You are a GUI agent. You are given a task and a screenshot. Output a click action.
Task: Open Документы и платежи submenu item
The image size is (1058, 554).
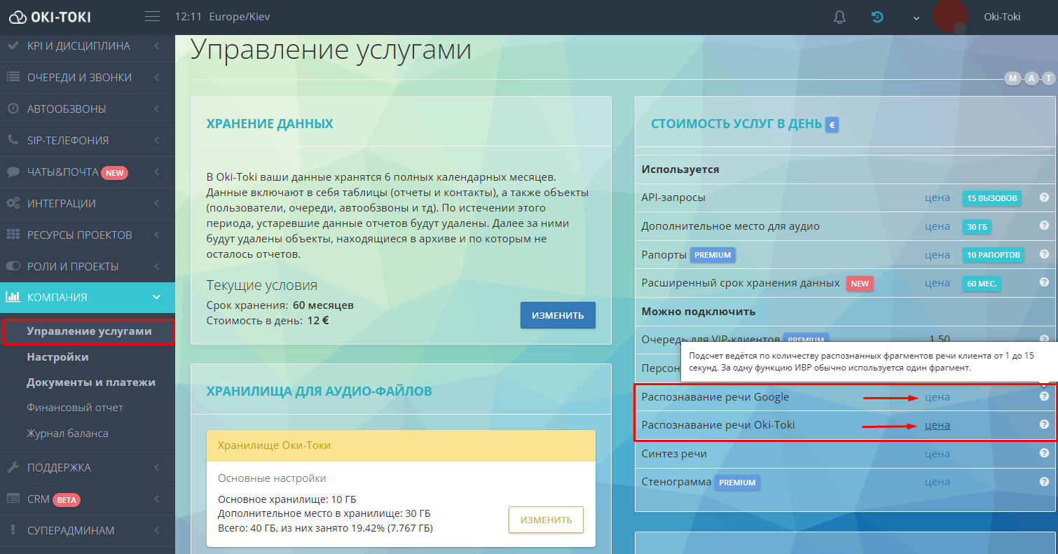click(x=91, y=382)
